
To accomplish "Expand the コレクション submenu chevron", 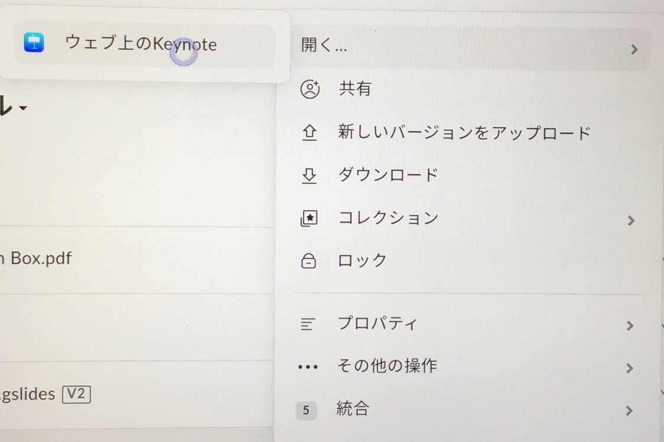I will click(632, 220).
